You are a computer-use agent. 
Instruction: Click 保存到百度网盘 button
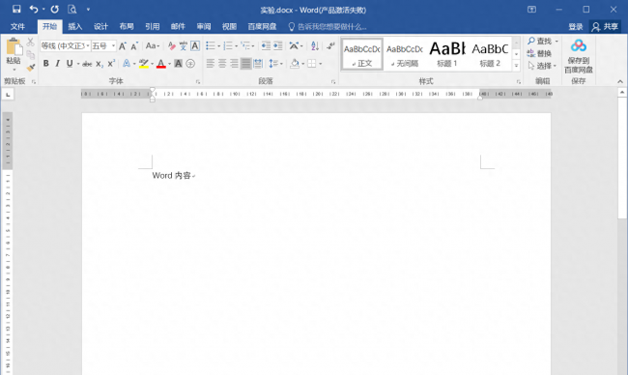pos(579,56)
